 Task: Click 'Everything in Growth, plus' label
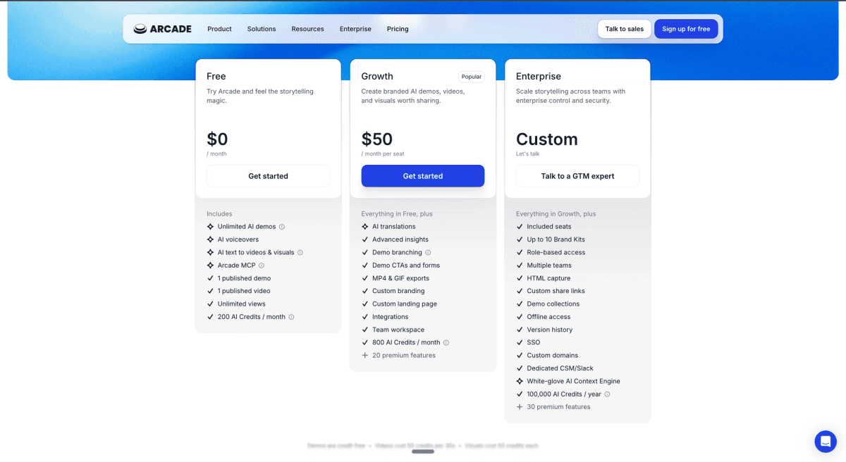556,214
